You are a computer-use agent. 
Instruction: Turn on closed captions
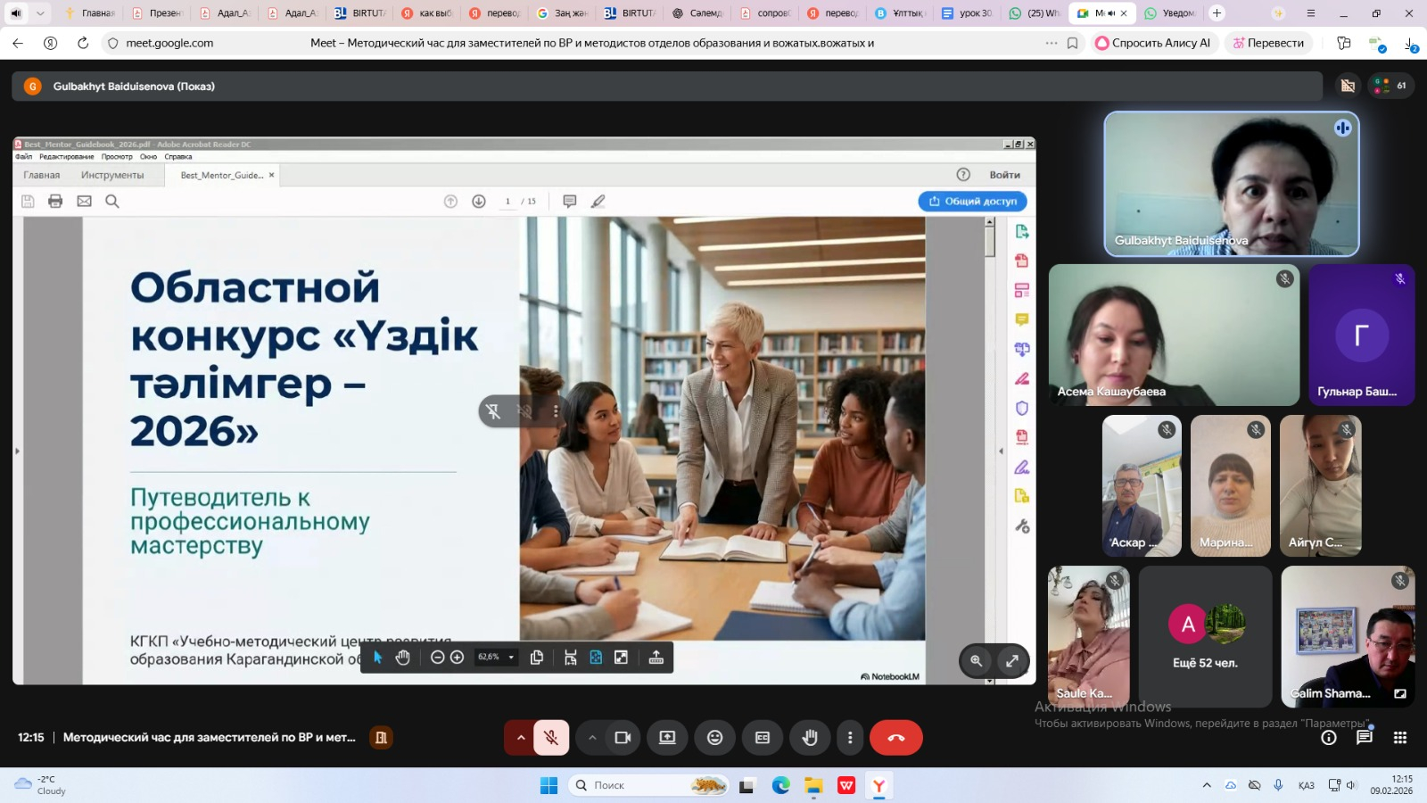763,738
